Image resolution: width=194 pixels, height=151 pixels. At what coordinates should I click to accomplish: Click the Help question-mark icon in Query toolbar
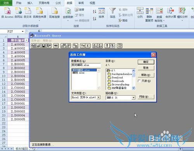pyautogui.click(x=120, y=46)
